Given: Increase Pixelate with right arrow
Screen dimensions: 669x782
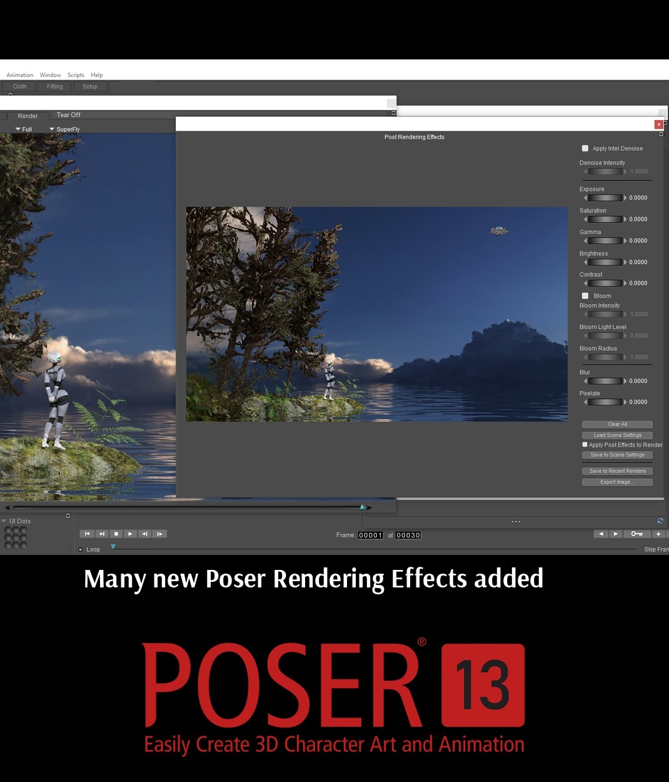Looking at the screenshot, I should click(x=625, y=402).
